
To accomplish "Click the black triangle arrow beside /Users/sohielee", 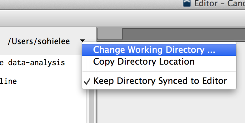I will pos(82,41).
